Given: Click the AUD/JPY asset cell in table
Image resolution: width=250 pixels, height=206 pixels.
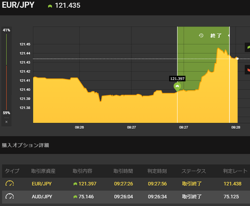Looking at the screenshot, I should coord(42,197).
